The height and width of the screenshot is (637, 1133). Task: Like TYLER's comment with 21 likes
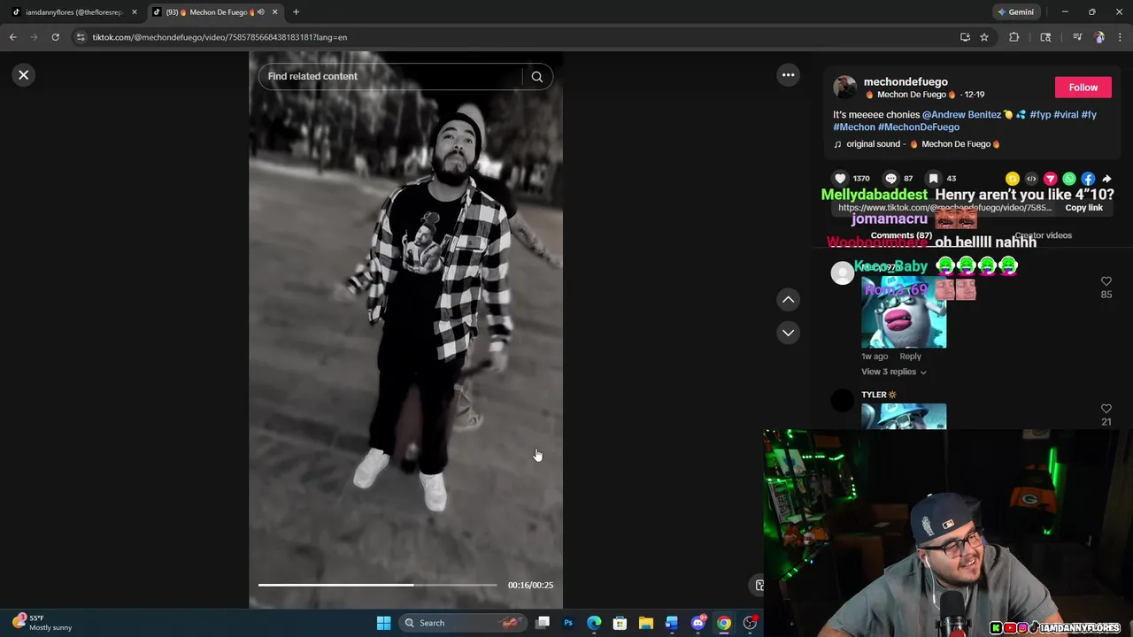coord(1106,410)
